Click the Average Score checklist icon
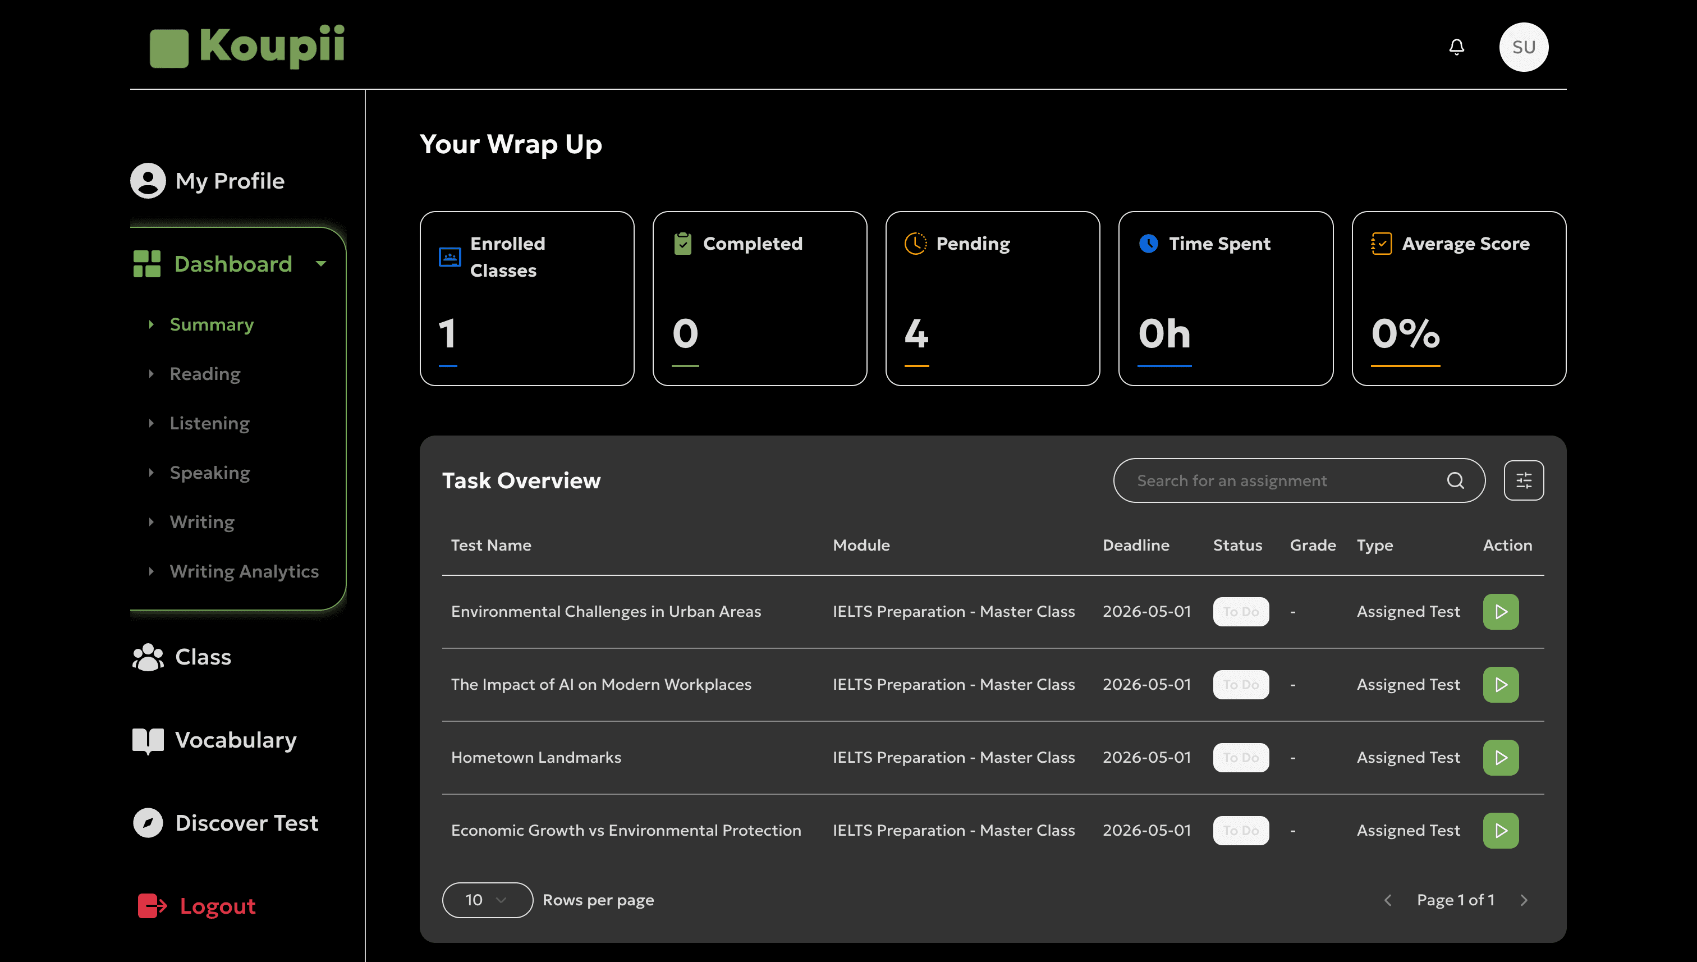 [1381, 243]
